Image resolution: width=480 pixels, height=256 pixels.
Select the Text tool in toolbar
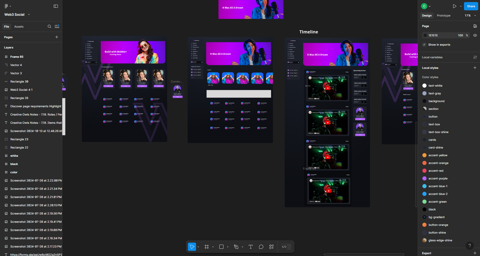(251, 247)
